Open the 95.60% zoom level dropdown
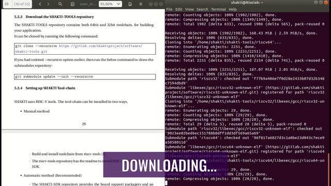The image size is (331, 186). (x=110, y=4)
